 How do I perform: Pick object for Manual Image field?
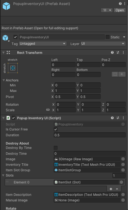click(x=123, y=200)
